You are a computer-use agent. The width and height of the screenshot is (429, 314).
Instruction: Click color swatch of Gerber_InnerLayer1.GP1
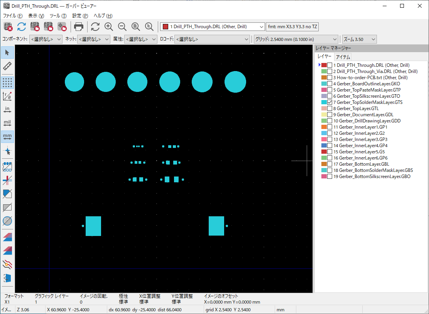pos(324,127)
